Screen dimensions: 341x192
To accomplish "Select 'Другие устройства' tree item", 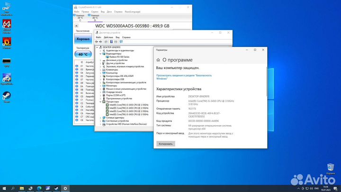I will (115, 64).
